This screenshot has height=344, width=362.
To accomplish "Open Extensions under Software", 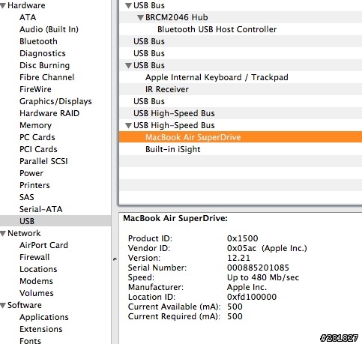I will click(x=41, y=329).
